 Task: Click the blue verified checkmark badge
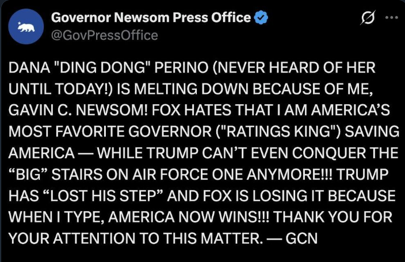(x=261, y=17)
